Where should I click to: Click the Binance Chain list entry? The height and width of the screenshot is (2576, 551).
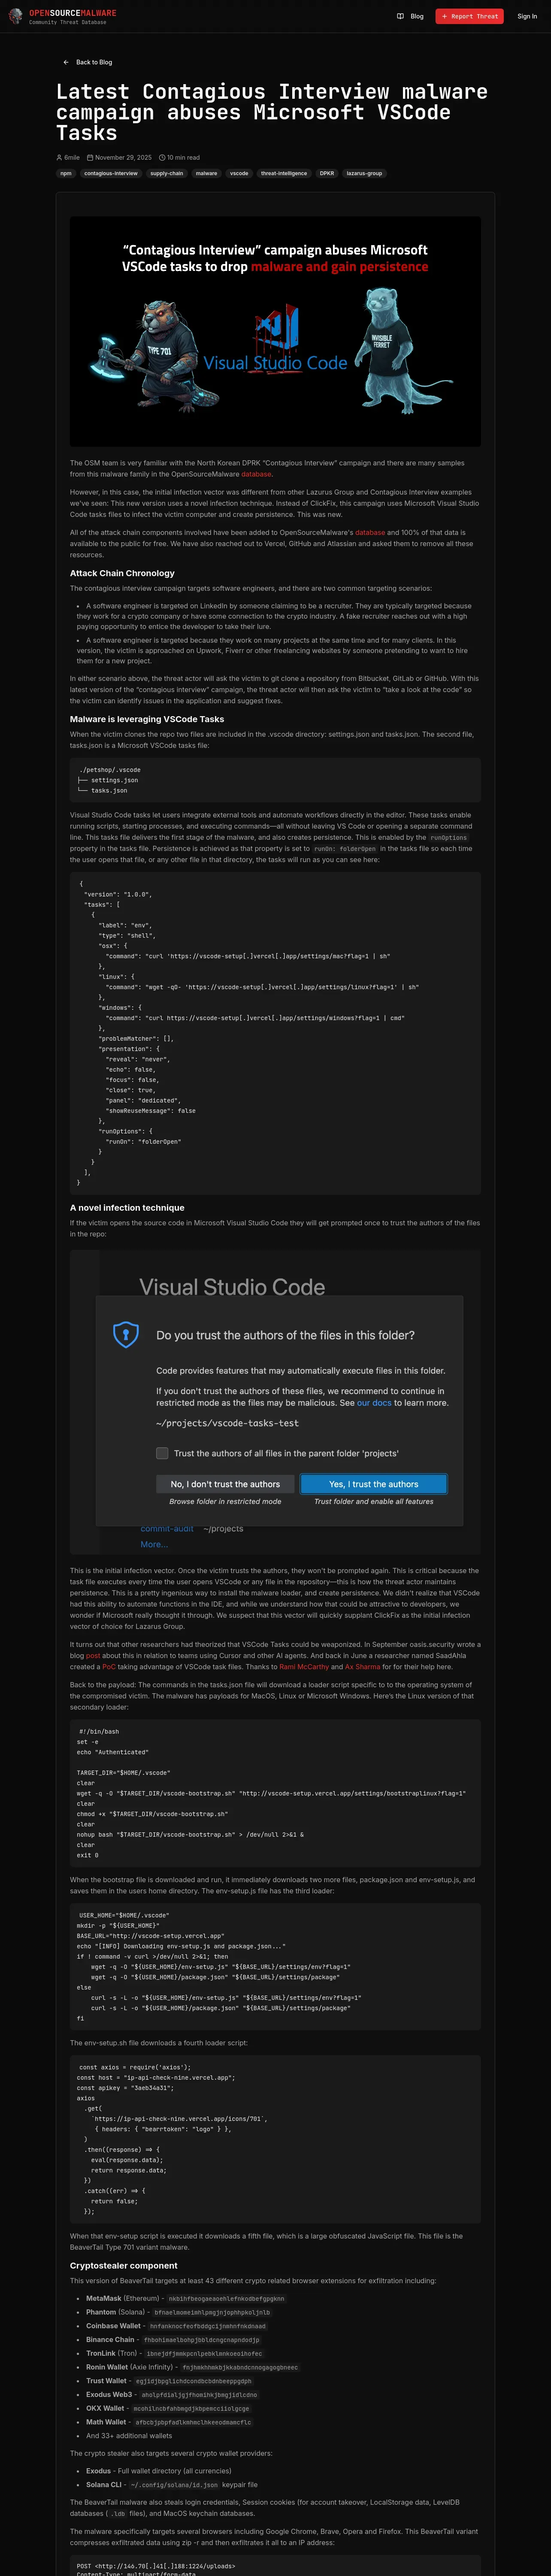(174, 2339)
